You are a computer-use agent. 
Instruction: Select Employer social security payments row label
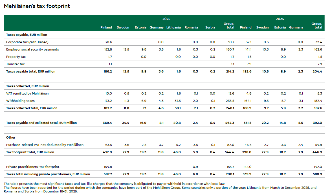click(x=32, y=49)
